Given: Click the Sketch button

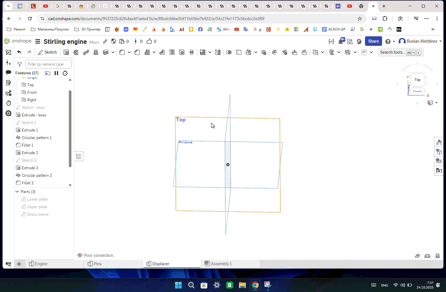Looking at the screenshot, I should click(x=47, y=52).
